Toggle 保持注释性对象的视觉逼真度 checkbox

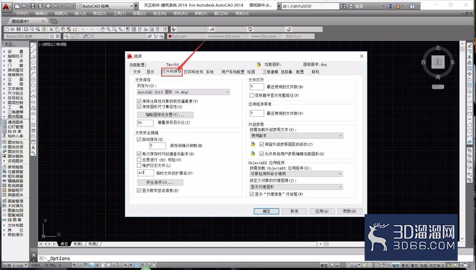[x=139, y=101]
